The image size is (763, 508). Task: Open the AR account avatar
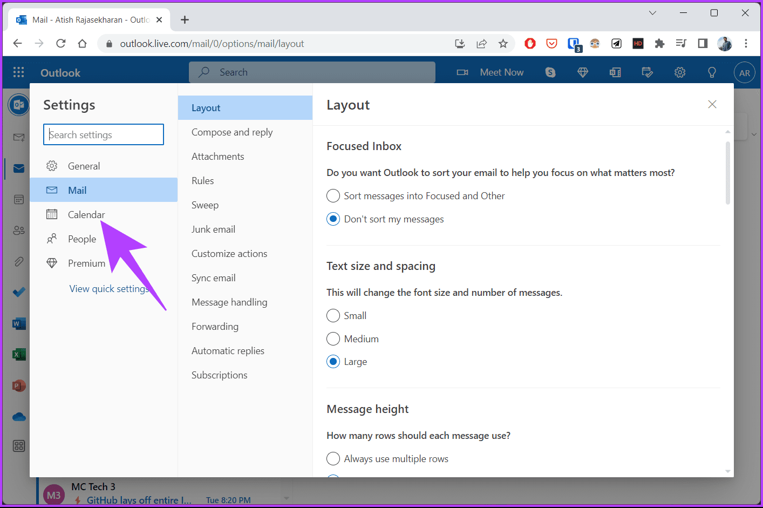[745, 73]
